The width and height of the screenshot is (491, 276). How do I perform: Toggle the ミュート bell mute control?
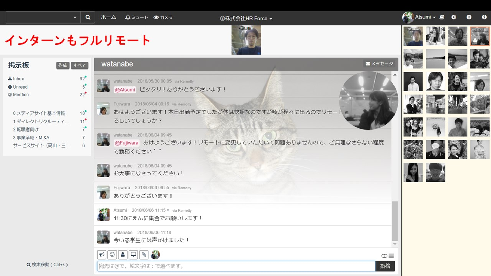coord(137,17)
